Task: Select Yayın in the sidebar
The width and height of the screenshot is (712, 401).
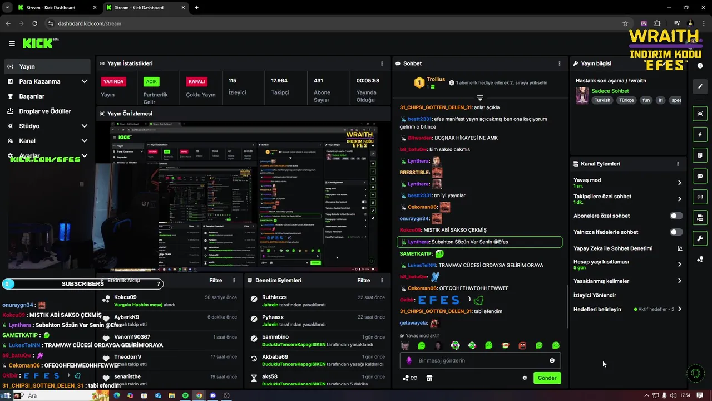Action: [47, 66]
